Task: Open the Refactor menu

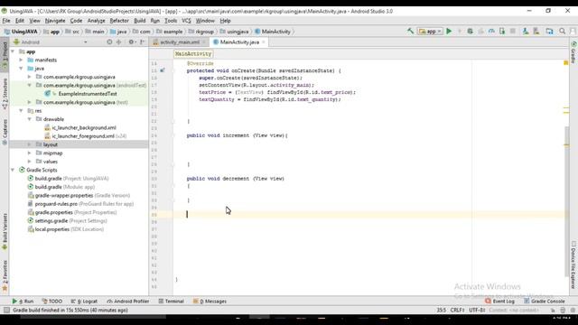Action: pyautogui.click(x=119, y=21)
